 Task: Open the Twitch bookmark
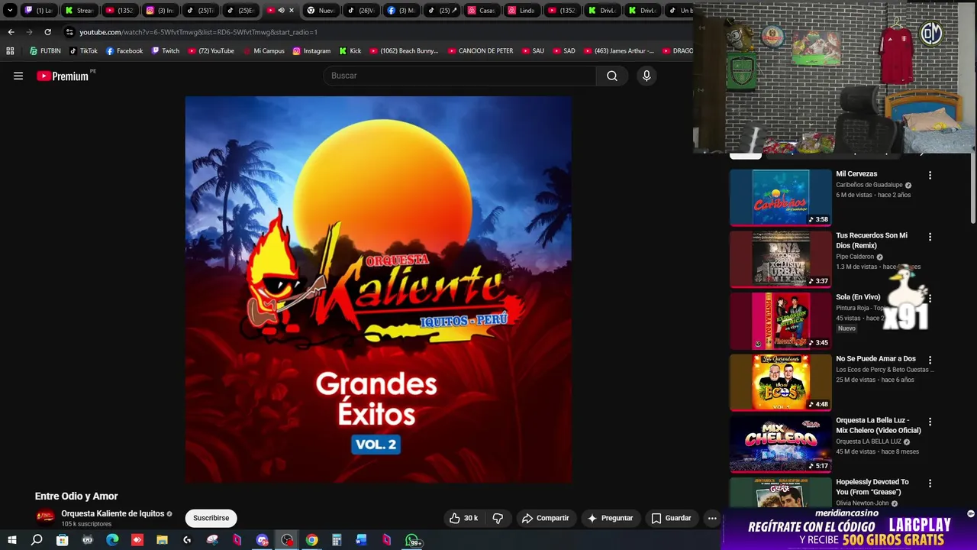pyautogui.click(x=166, y=51)
